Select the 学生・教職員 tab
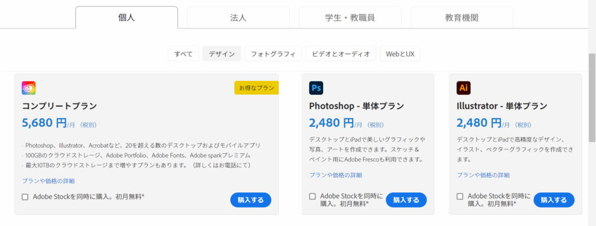This screenshot has width=596, height=226. [x=350, y=17]
